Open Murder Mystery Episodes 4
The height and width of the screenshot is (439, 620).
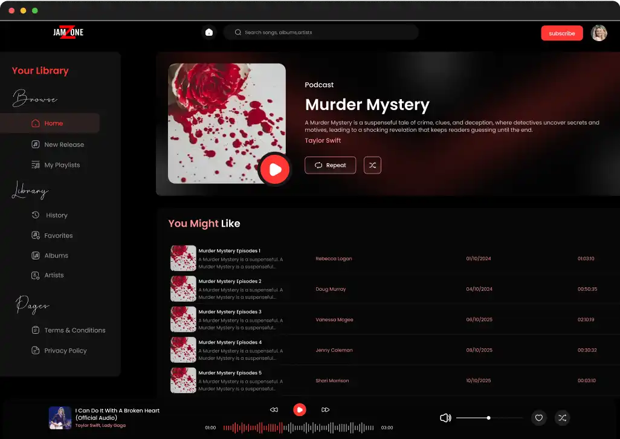point(230,342)
